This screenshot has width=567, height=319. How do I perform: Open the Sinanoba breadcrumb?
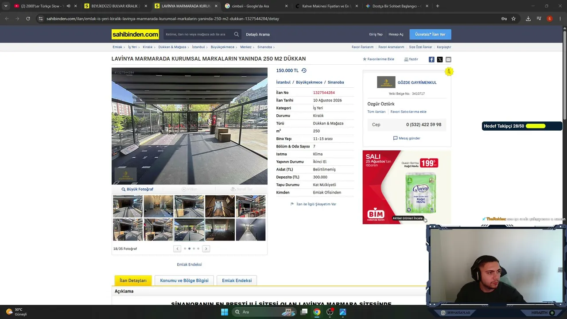pyautogui.click(x=265, y=47)
